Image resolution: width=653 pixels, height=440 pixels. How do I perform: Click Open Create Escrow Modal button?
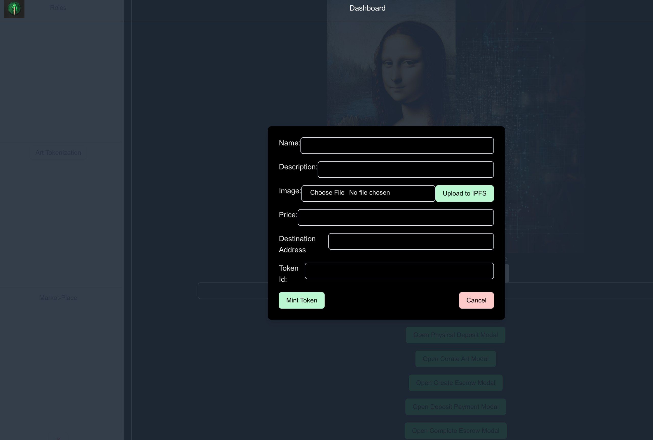(x=455, y=383)
